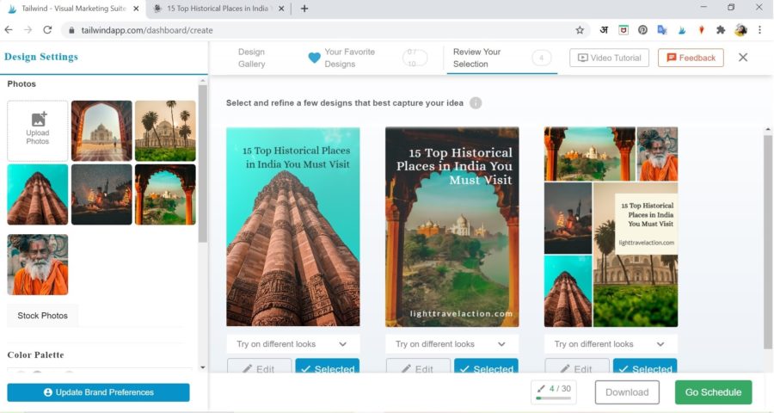Select the bearded sadhu portrait photo

[x=38, y=265]
